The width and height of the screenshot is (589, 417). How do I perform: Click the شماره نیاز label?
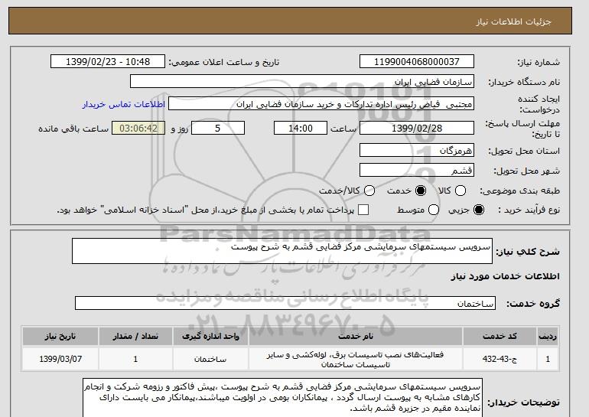point(539,63)
